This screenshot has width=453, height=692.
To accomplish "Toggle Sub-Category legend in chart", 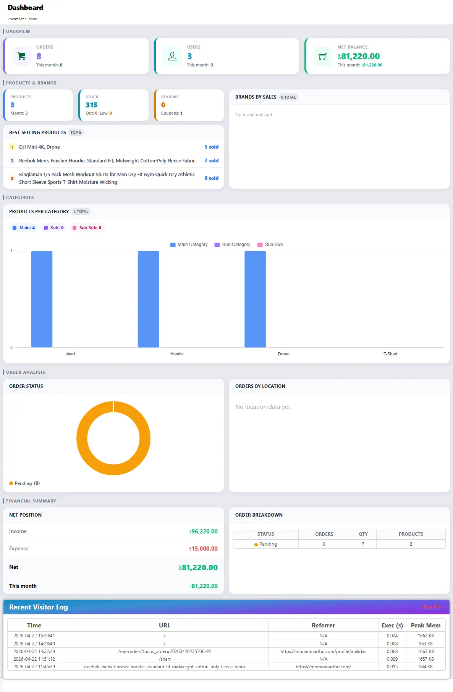I will (x=232, y=245).
